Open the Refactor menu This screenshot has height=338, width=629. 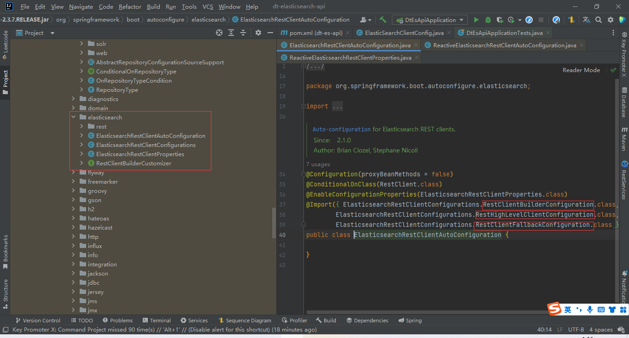click(130, 6)
